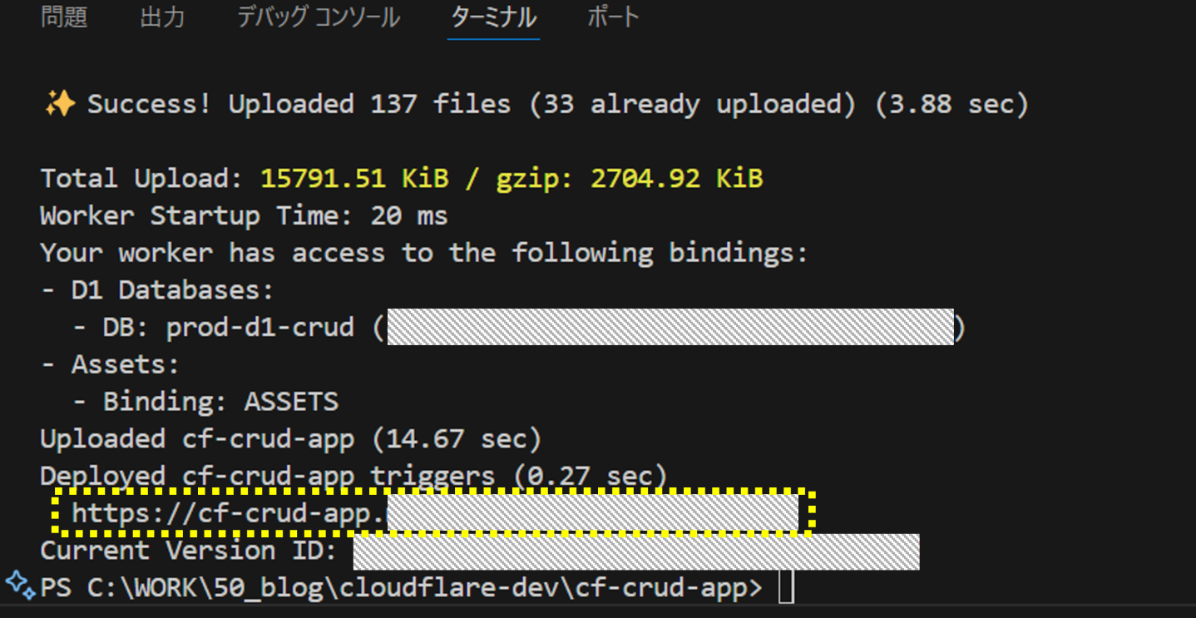Click the Binding: ASSETS line
1196x618 pixels.
coord(205,402)
